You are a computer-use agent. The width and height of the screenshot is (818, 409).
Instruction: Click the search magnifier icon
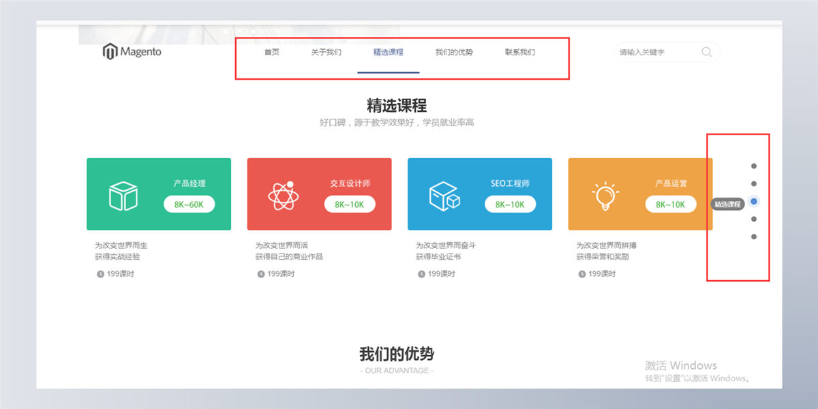[706, 51]
